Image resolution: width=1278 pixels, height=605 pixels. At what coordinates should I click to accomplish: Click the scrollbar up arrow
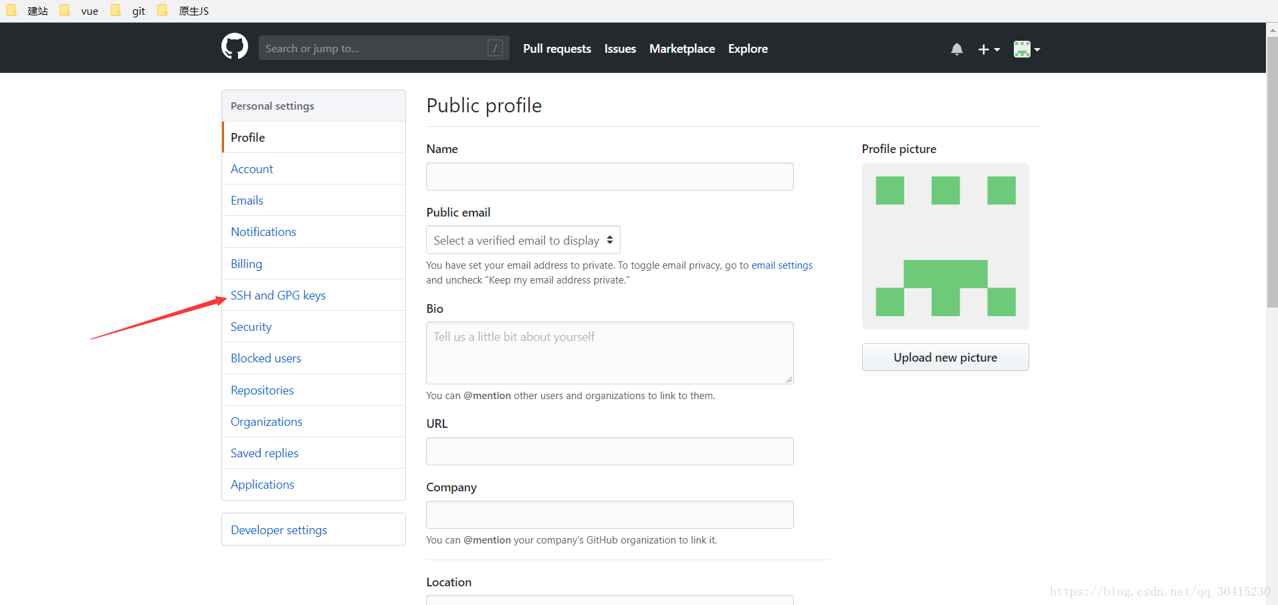[x=1272, y=30]
